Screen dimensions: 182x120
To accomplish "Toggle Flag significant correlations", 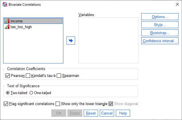I will pos(6,104).
